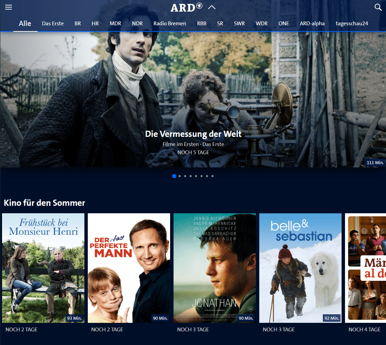Open Frühstück bei Monsieur Henri poster
The image size is (386, 345).
point(43,268)
